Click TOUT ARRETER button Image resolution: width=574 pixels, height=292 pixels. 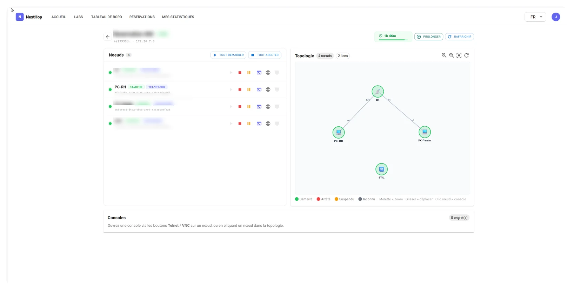(x=265, y=55)
